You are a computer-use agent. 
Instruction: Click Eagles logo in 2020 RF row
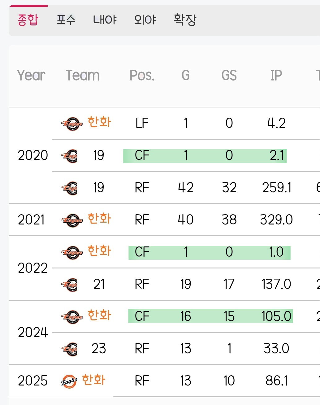(69, 188)
